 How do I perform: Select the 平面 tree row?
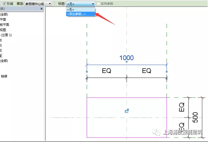click(x=3, y=20)
